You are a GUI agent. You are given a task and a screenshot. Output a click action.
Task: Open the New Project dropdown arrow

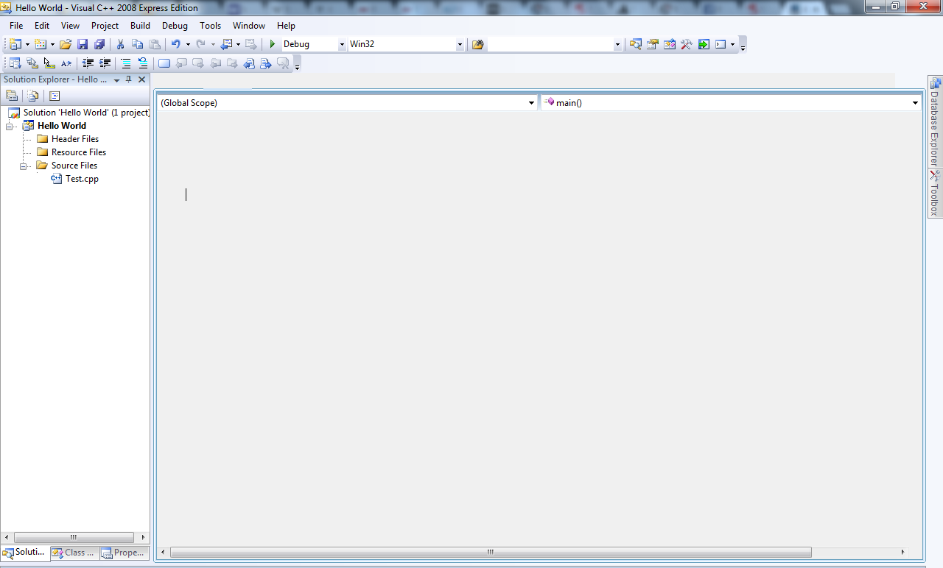27,44
